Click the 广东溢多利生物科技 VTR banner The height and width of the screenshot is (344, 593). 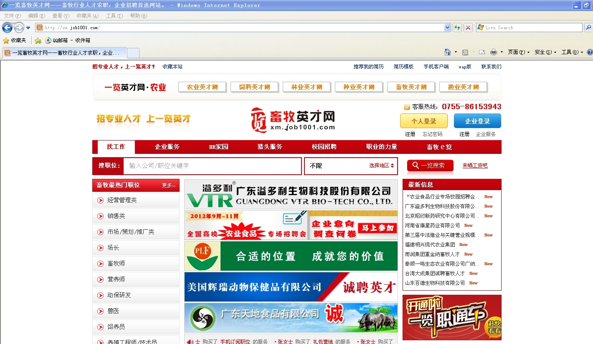[x=291, y=194]
